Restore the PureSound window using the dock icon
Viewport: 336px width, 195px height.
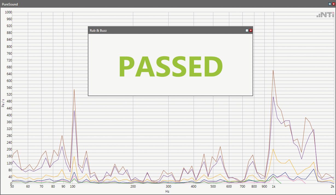(x=330, y=4)
